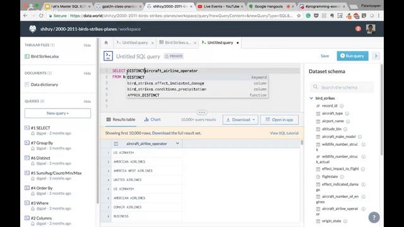The height and width of the screenshot is (227, 404).
Task: Open the #7 Group By saved query
Action: pos(42,143)
